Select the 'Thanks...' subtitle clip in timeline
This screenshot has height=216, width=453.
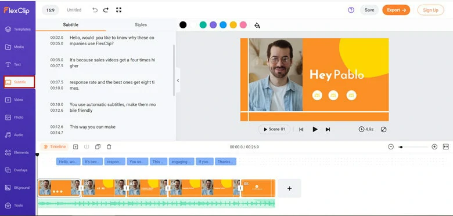[x=226, y=162]
